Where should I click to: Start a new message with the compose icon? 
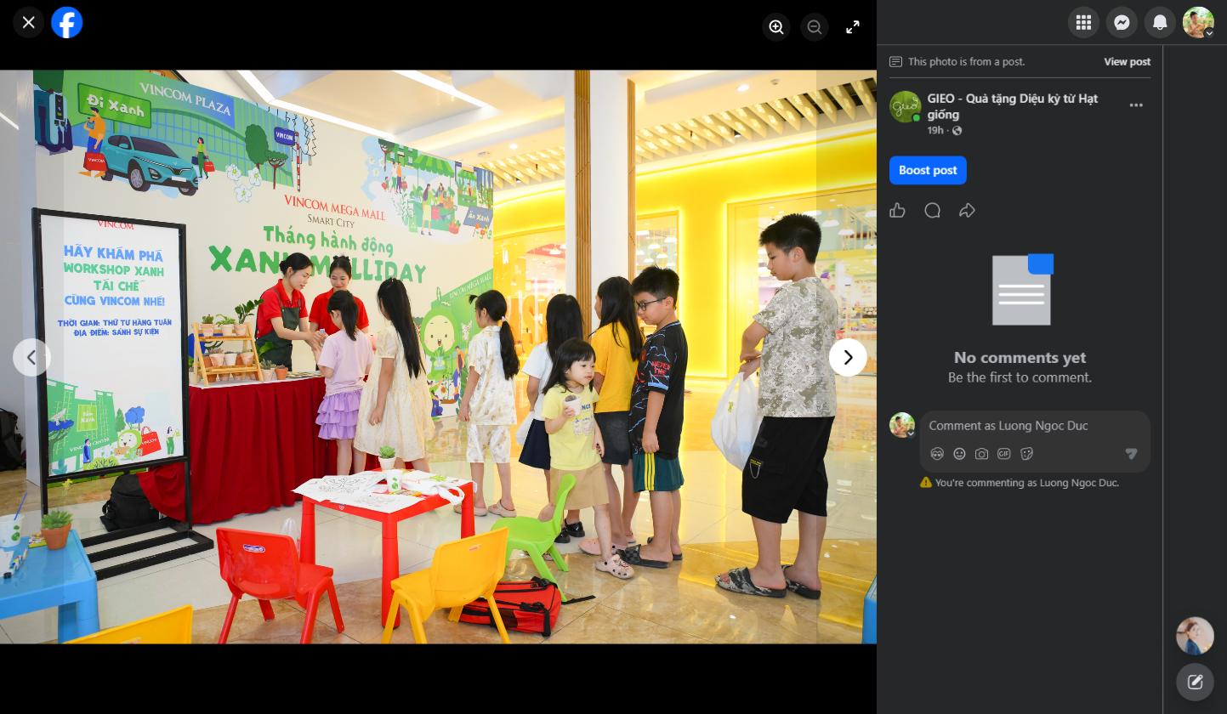(1195, 682)
